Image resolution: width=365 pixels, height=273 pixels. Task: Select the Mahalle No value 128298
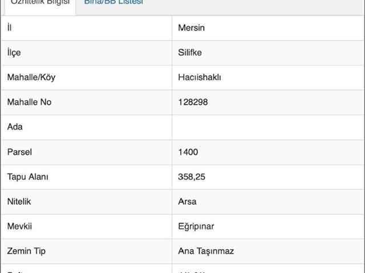pyautogui.click(x=193, y=102)
